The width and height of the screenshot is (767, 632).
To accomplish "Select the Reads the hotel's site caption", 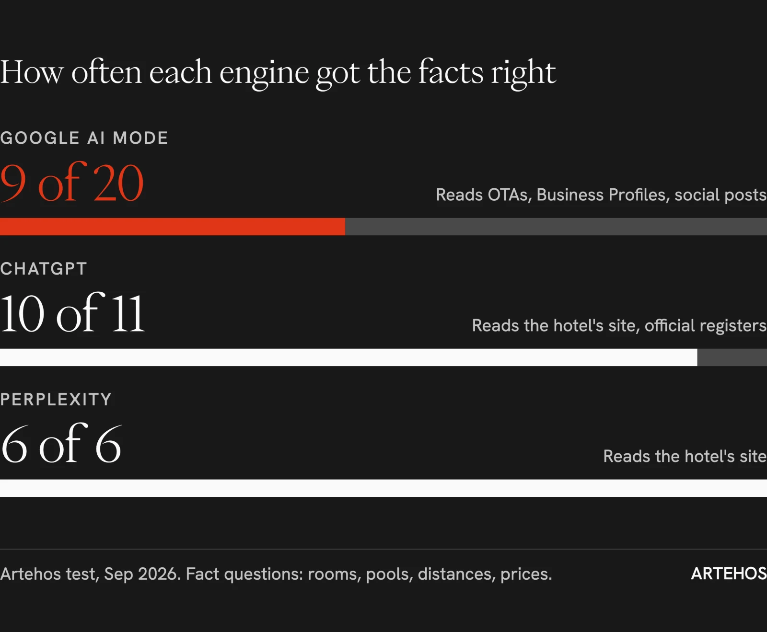I will click(685, 456).
